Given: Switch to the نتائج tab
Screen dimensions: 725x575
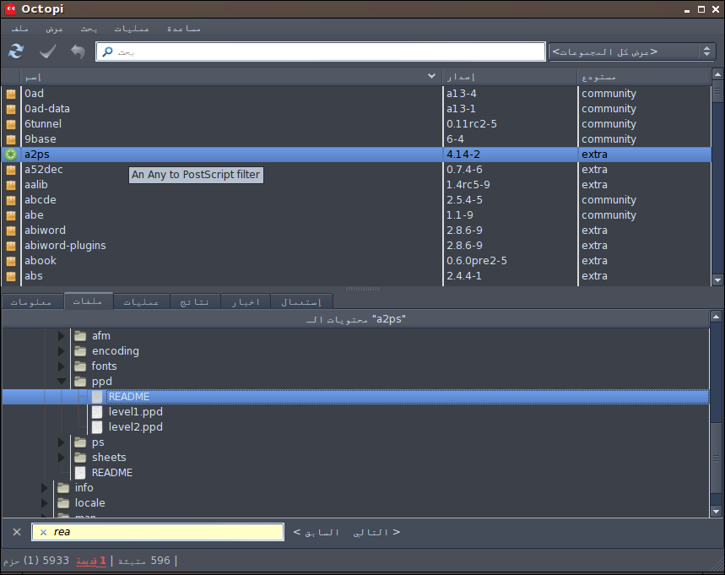Looking at the screenshot, I should (195, 302).
